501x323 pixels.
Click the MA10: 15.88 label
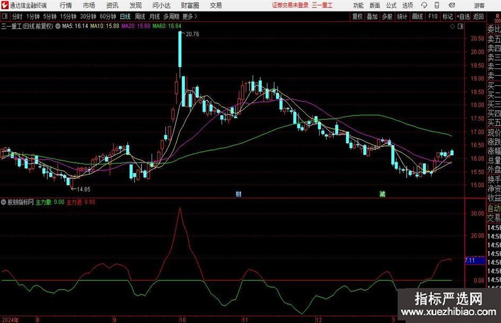104,26
